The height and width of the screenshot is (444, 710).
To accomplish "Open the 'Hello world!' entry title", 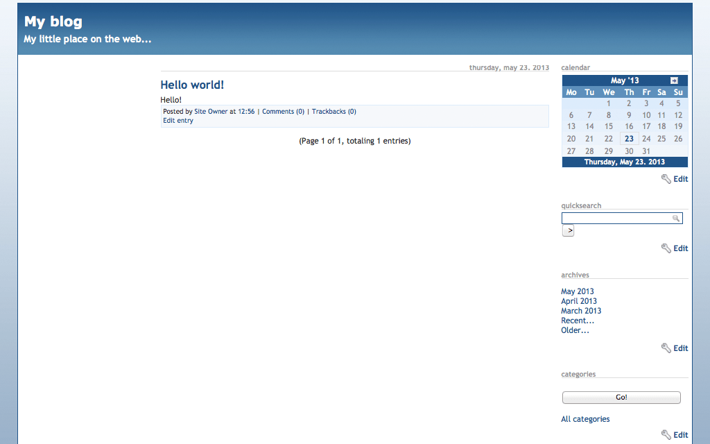I will click(192, 85).
